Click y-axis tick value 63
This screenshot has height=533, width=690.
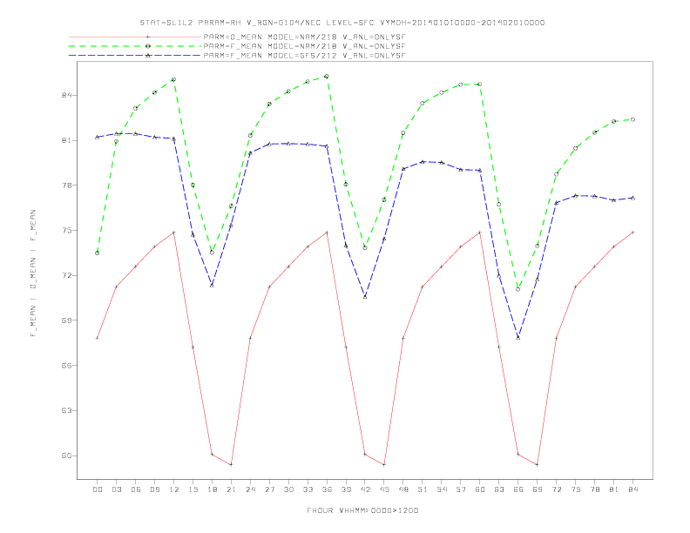66,411
